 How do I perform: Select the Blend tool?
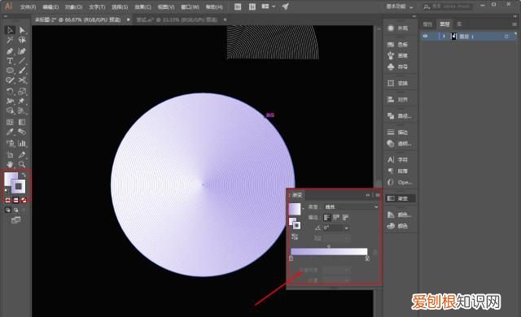pyautogui.click(x=22, y=132)
